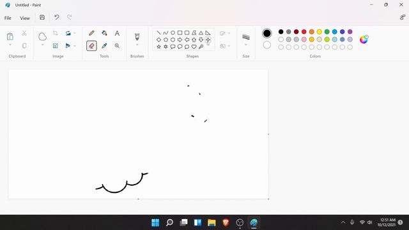This screenshot has height=230, width=409.
Task: Select the Curve shape
Action: (166, 33)
